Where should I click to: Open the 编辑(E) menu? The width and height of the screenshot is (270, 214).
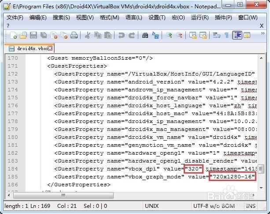click(x=38, y=18)
